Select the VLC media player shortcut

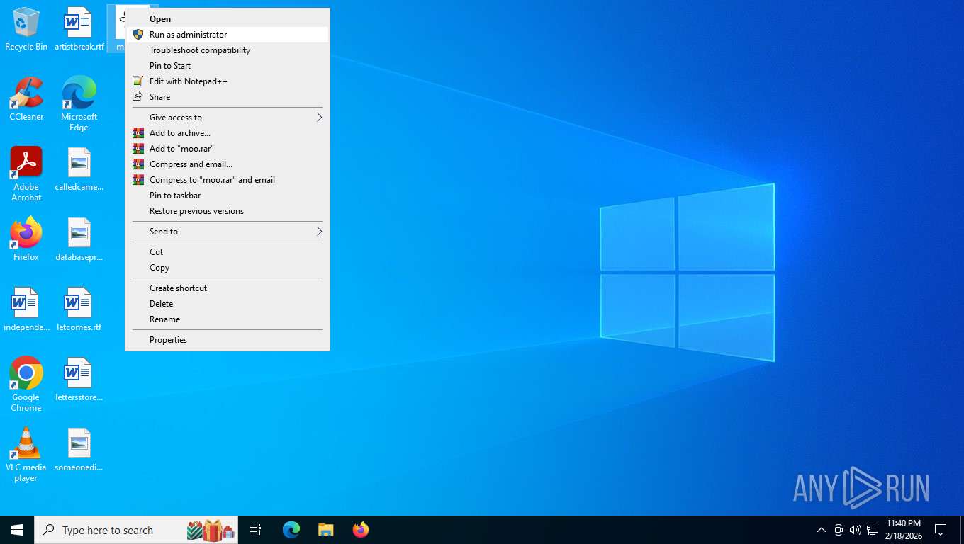click(x=26, y=455)
